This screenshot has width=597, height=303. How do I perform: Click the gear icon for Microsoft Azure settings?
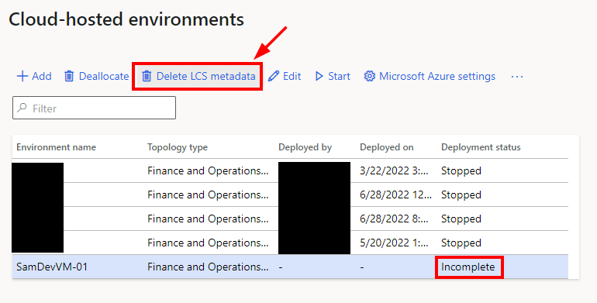point(369,76)
